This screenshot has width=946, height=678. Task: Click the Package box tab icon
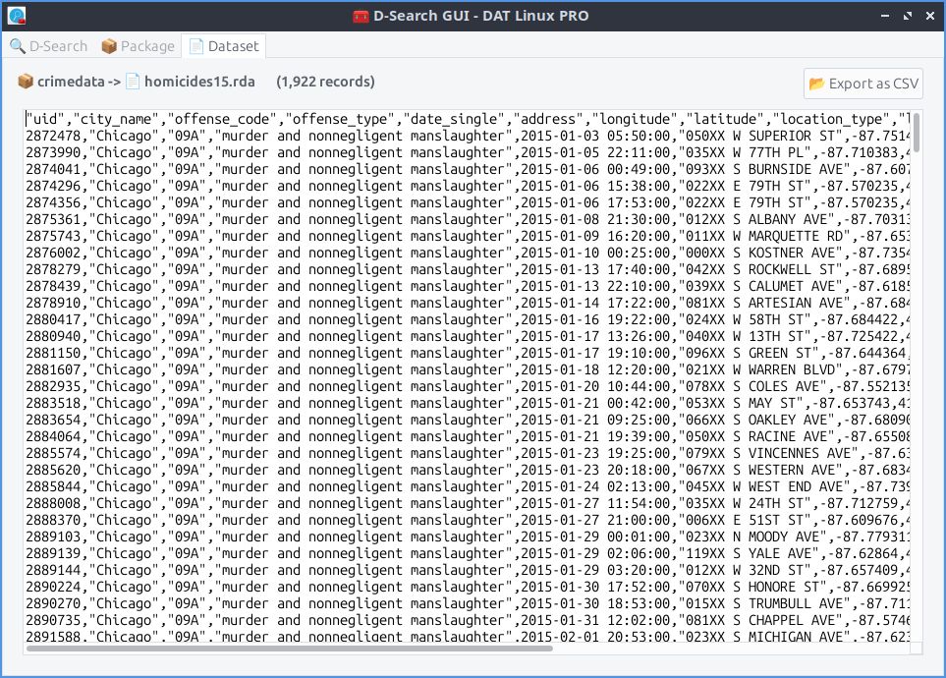[109, 46]
